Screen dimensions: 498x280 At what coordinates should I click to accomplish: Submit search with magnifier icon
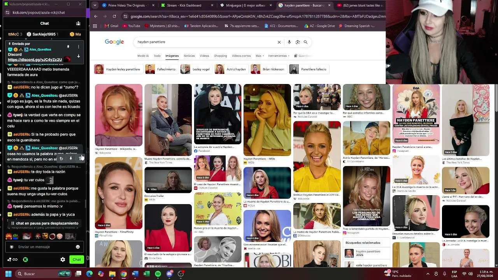click(305, 42)
